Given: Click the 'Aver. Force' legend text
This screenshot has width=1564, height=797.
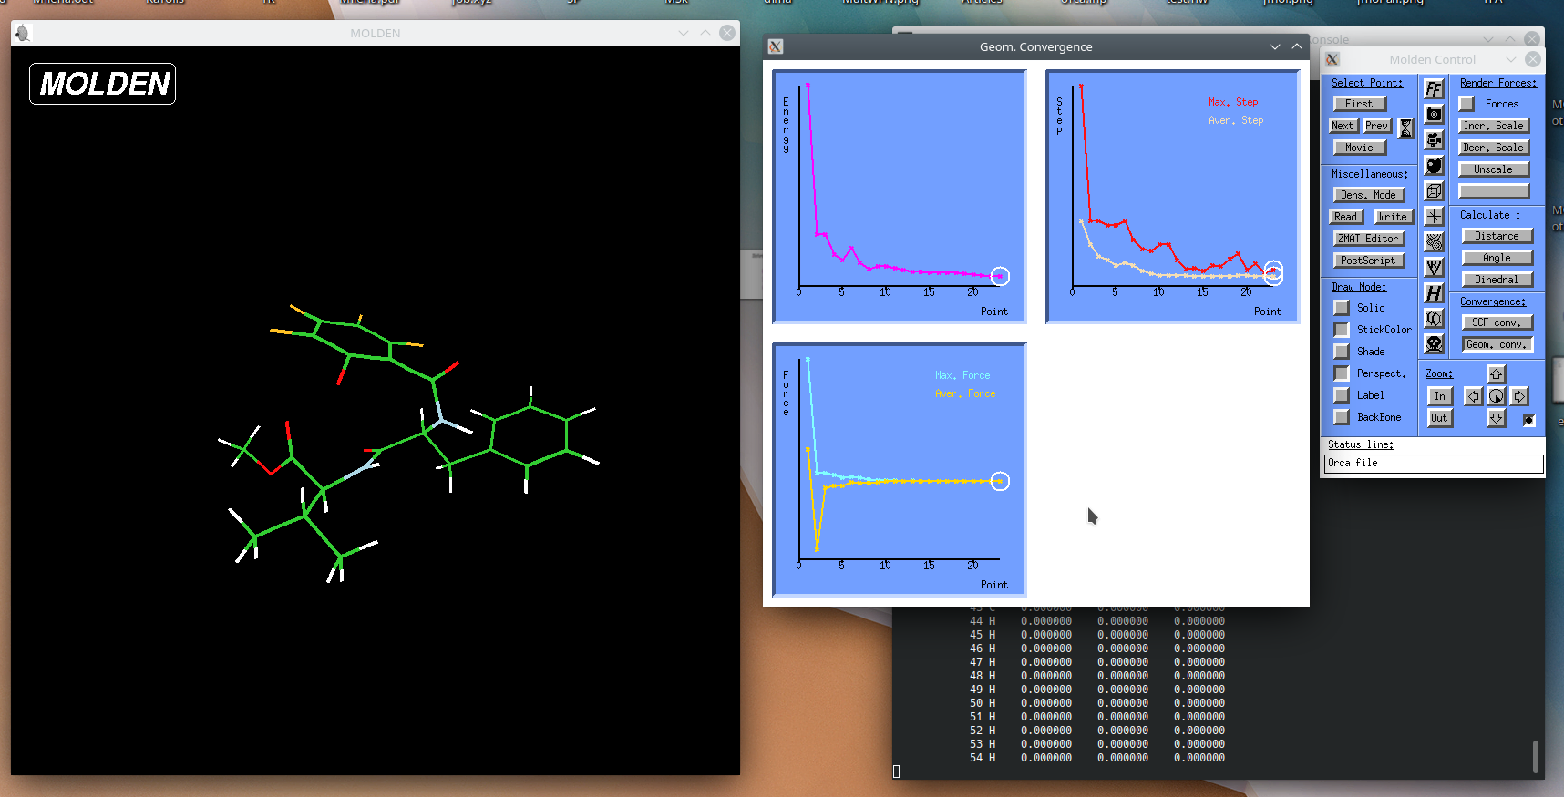Looking at the screenshot, I should point(965,393).
